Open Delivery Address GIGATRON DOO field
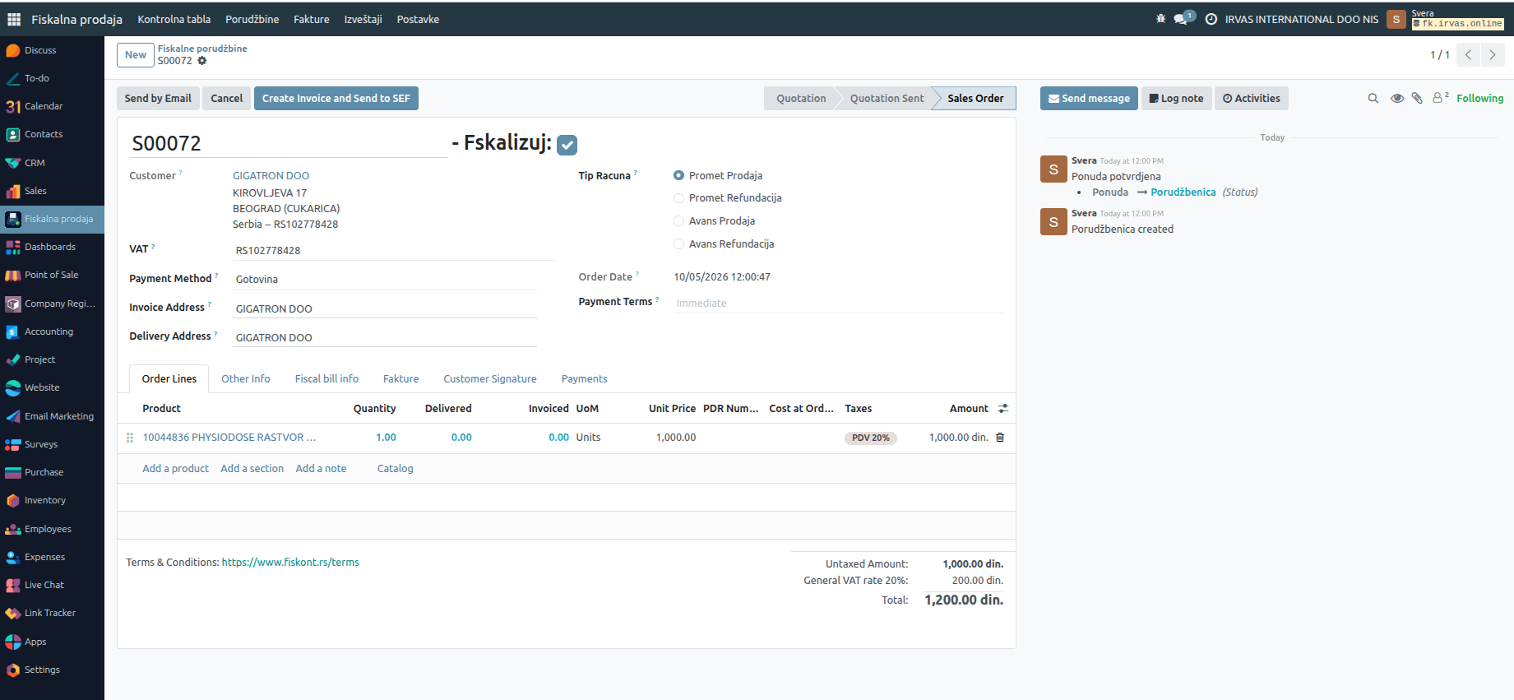Screen dimensions: 1514x700 (384, 338)
